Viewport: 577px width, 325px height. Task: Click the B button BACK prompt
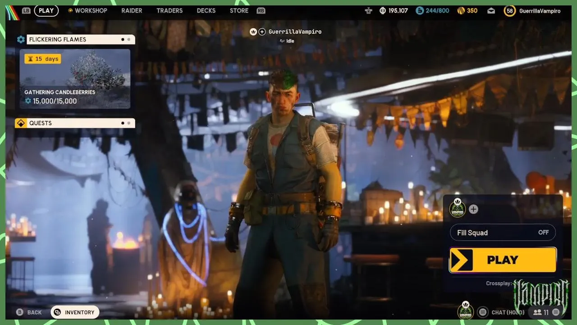click(x=28, y=312)
